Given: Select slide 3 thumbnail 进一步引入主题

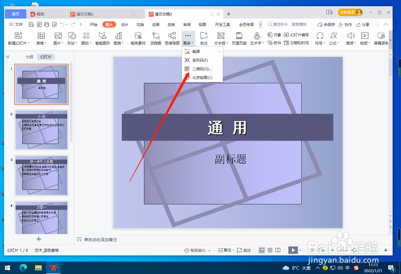Looking at the screenshot, I should click(41, 176).
